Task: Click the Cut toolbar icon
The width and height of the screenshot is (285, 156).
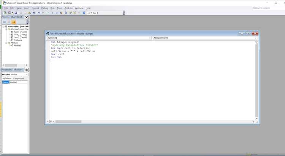Action: [21, 13]
